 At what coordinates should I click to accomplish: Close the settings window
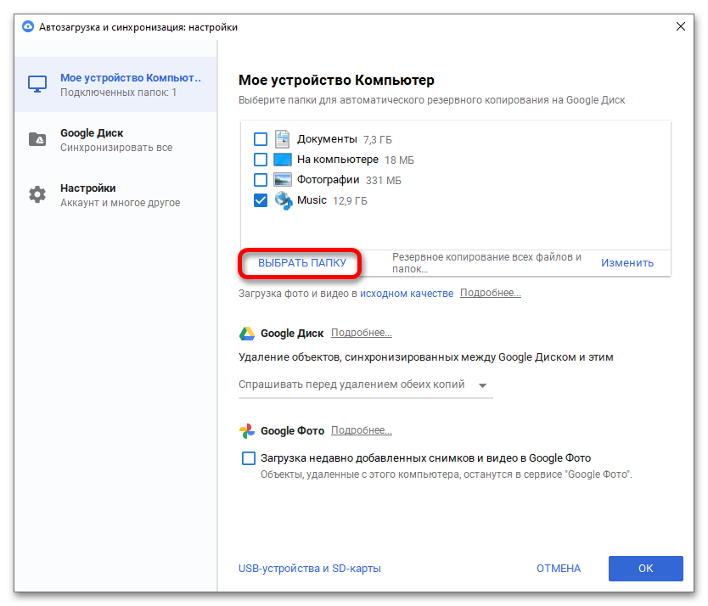[x=681, y=26]
